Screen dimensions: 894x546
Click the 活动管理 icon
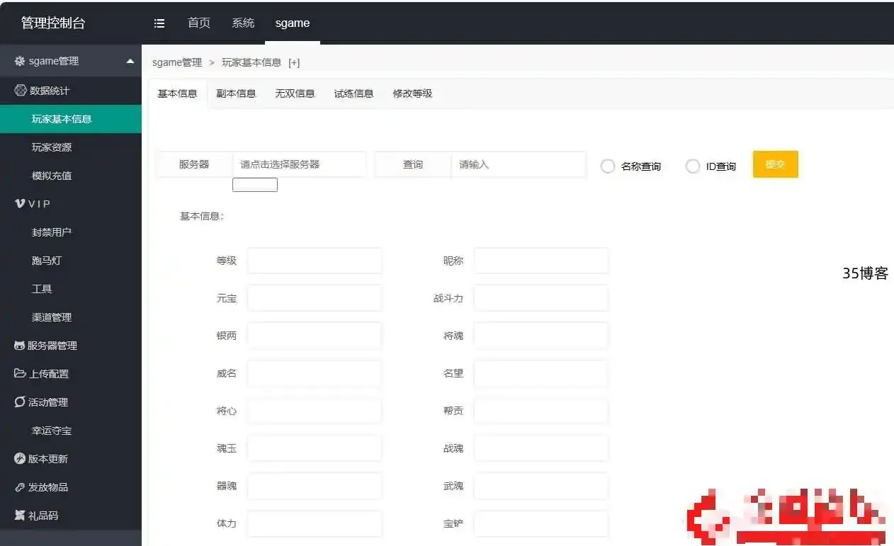coord(20,402)
